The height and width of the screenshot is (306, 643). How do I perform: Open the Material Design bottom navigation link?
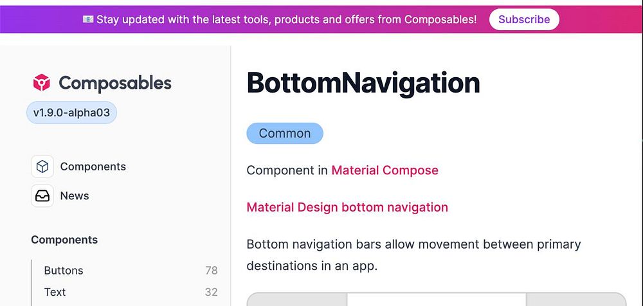(x=347, y=207)
